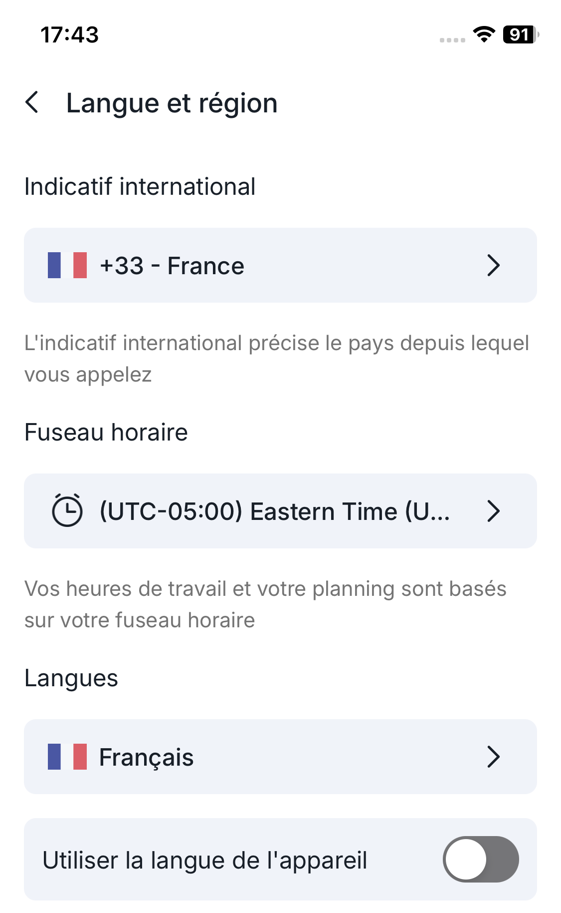Viewport: 561px width, 913px height.
Task: Tap the Français language label
Action: point(146,757)
